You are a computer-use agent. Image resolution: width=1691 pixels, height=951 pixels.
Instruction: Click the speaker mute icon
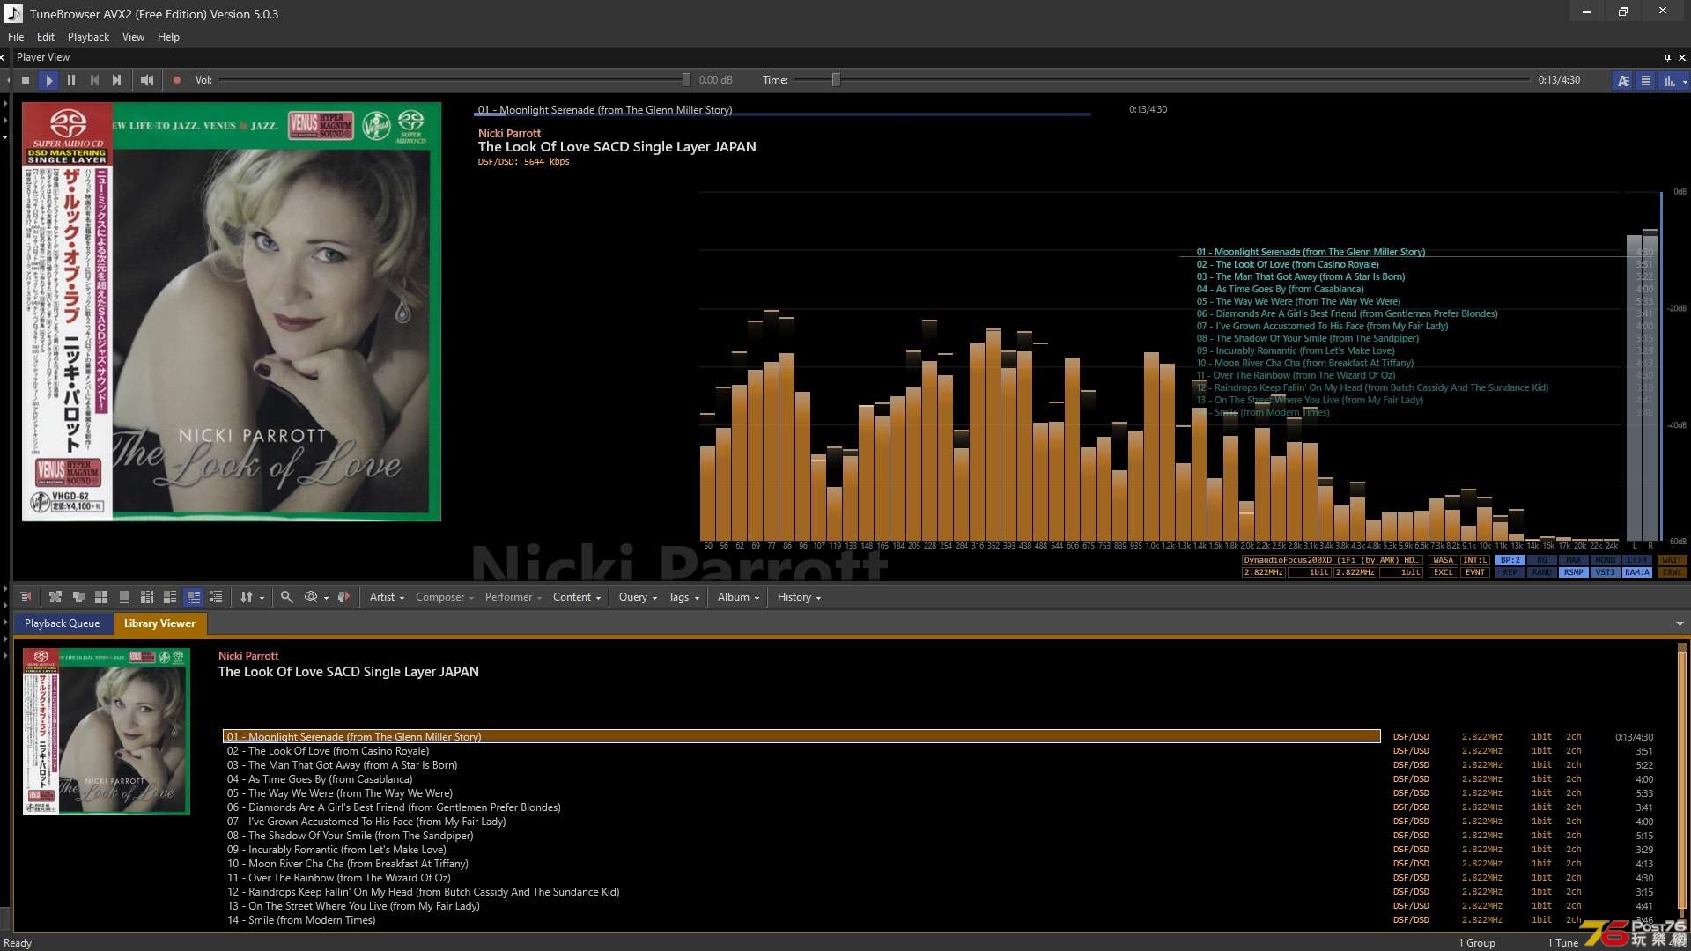point(147,80)
